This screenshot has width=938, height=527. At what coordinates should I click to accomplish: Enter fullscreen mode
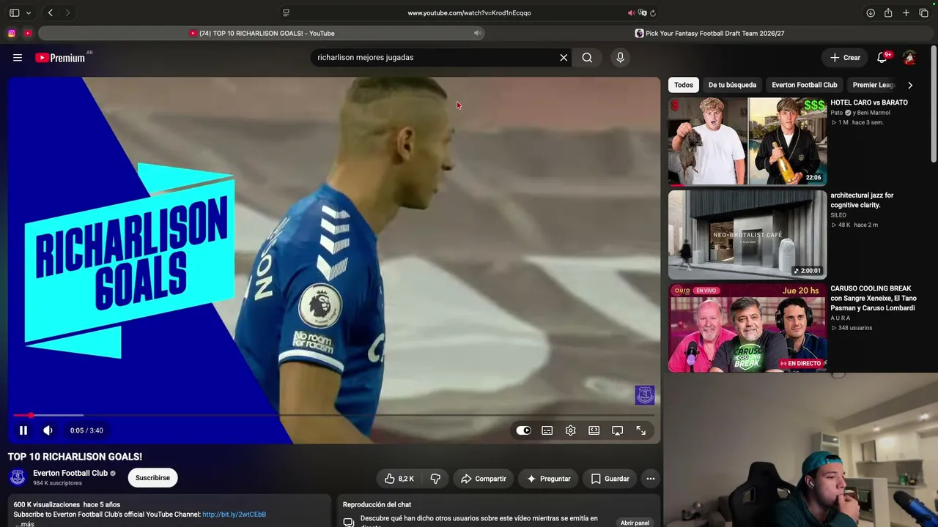coord(640,430)
